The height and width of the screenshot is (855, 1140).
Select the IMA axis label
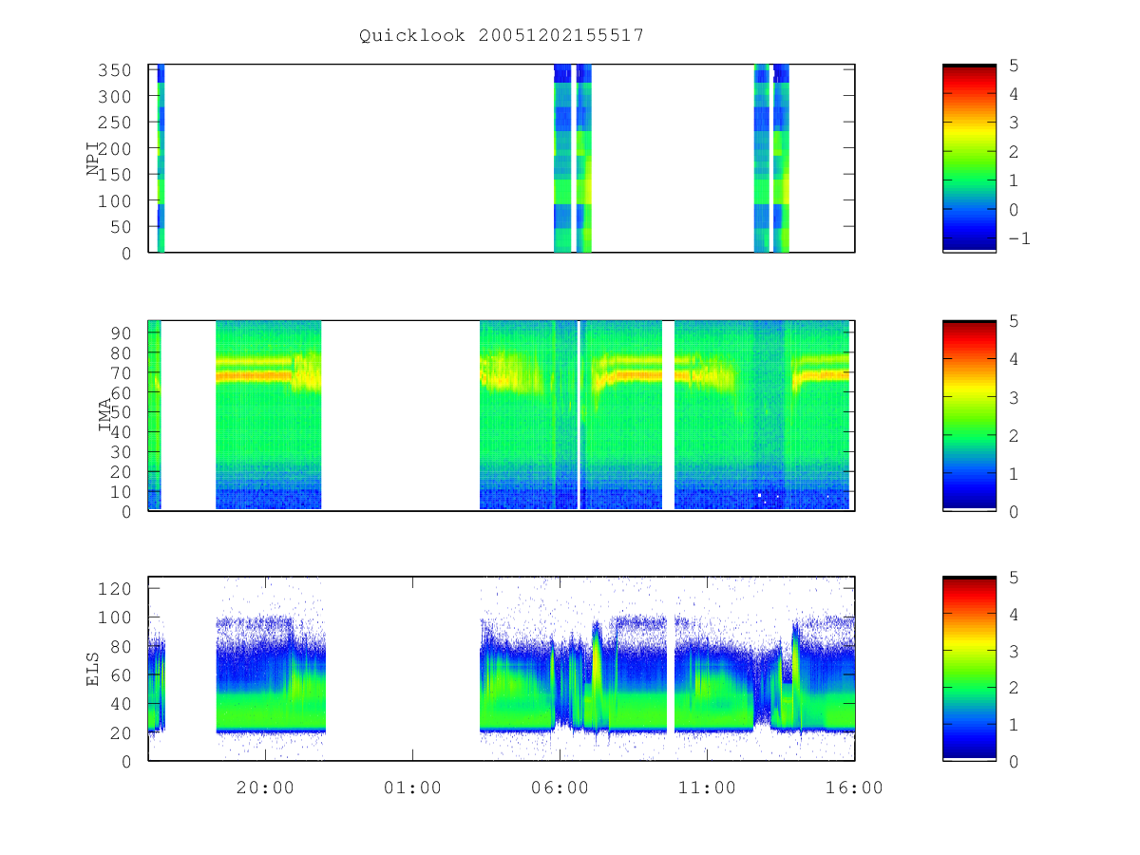(105, 415)
